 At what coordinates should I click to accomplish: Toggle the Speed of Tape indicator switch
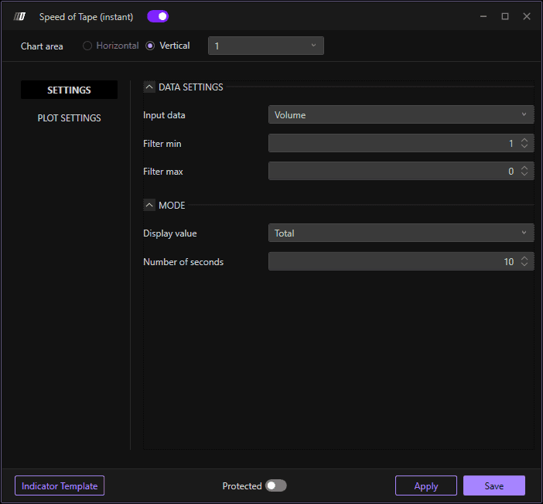point(158,16)
